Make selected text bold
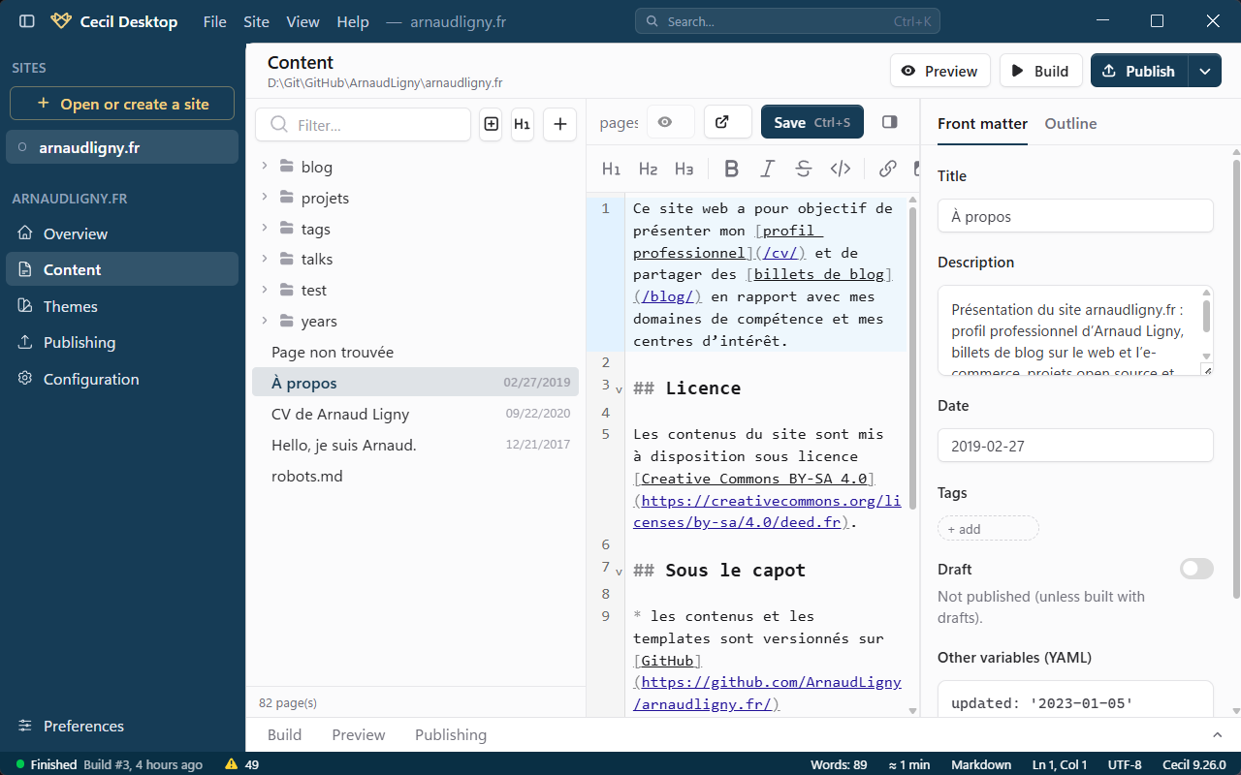The width and height of the screenshot is (1241, 775). tap(732, 169)
